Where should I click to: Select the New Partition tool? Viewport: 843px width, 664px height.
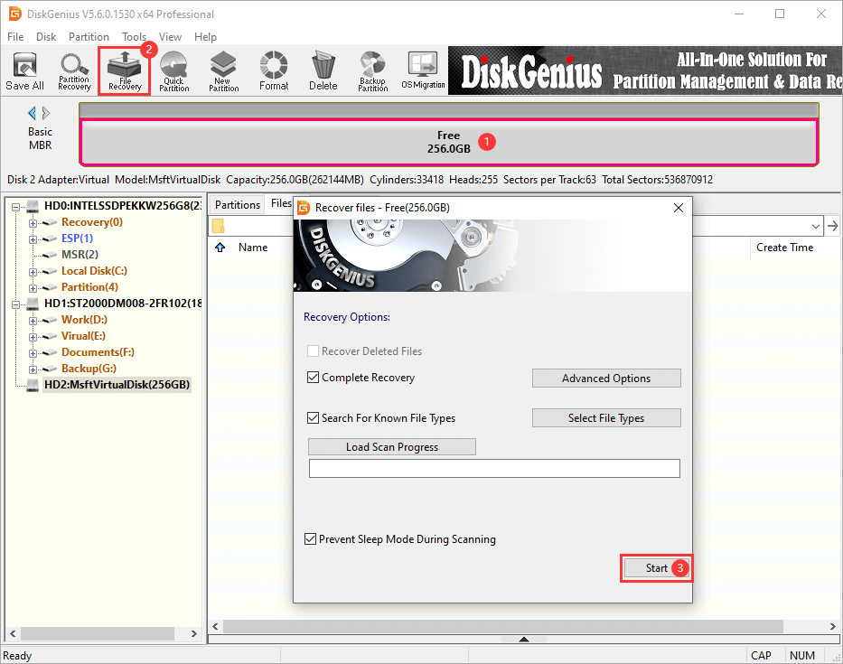click(x=223, y=71)
